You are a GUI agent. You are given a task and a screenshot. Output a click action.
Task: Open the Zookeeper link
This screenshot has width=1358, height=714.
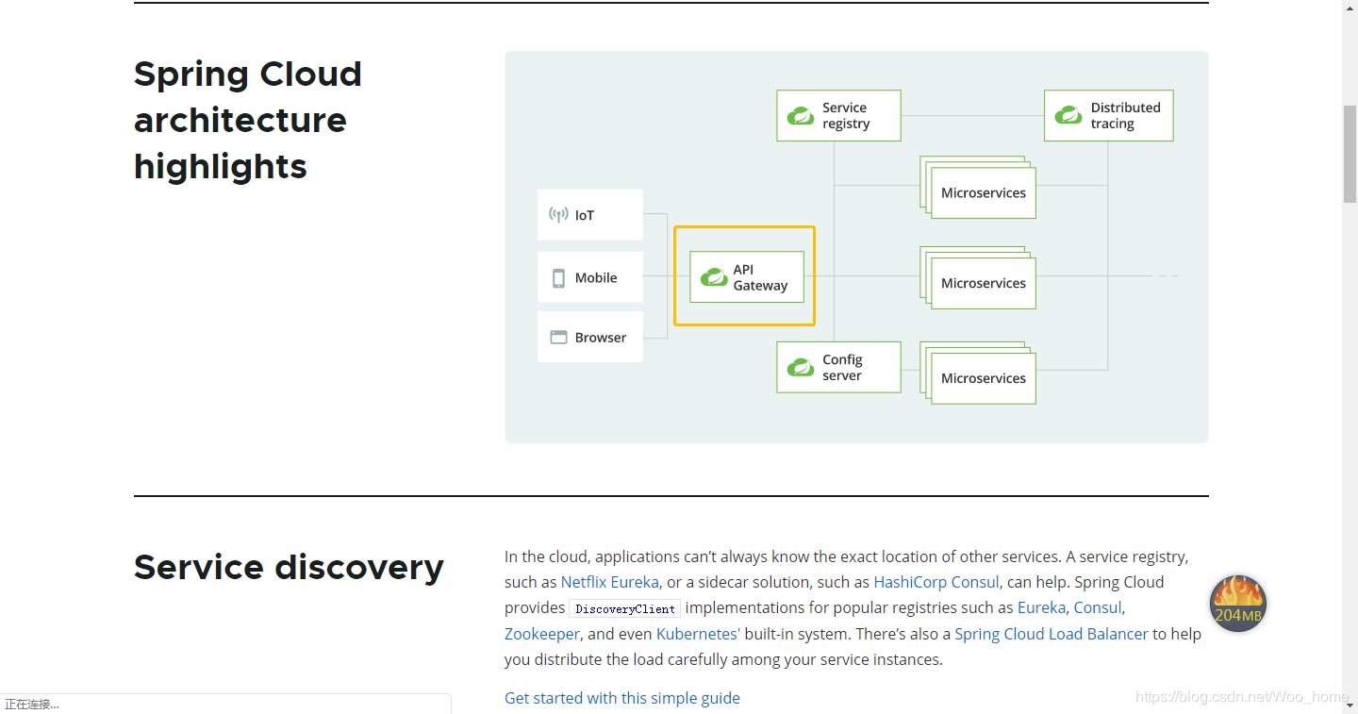click(541, 634)
